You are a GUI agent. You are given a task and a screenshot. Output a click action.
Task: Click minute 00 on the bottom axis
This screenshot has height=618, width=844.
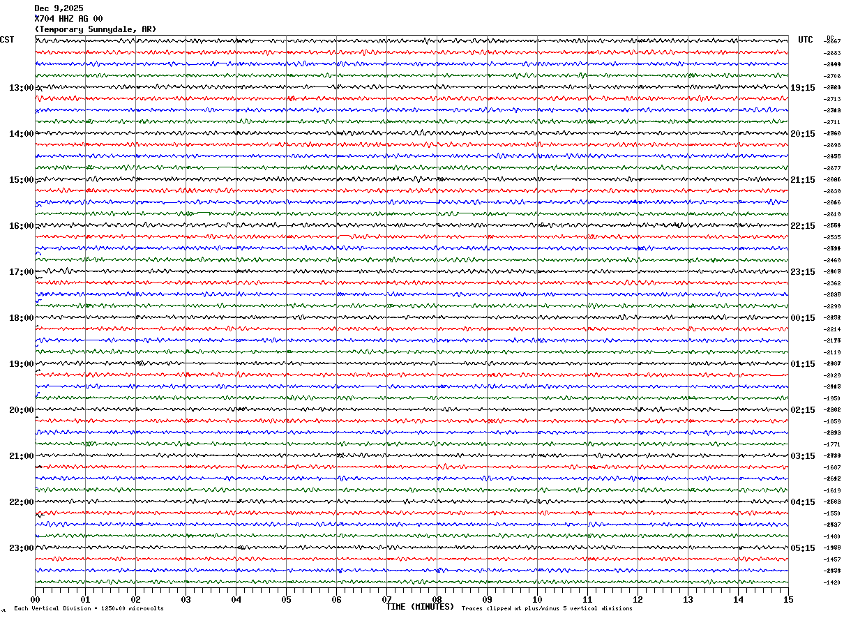(35, 599)
